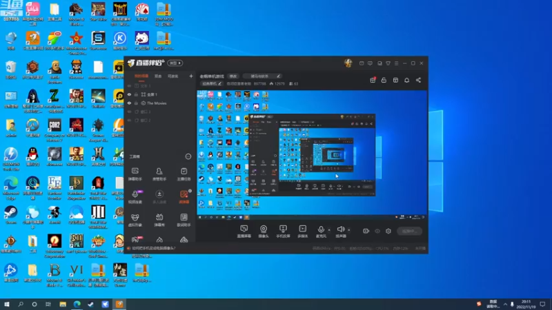Select the 全屏 1 source row
The image size is (552, 310).
coord(160,94)
